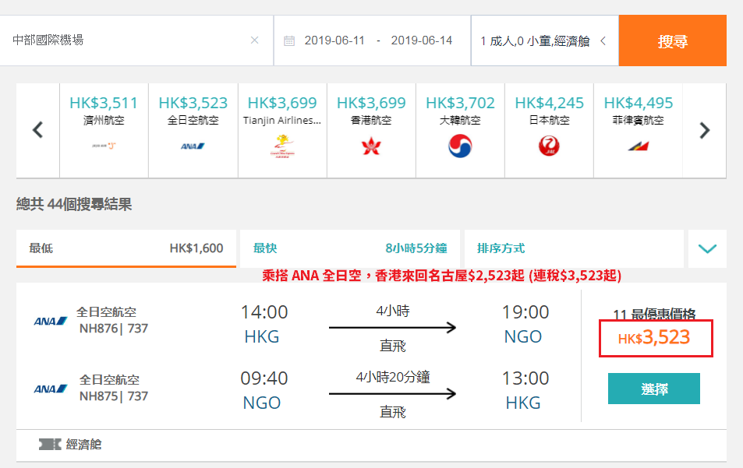Show previous airlines with the left arrow
The width and height of the screenshot is (743, 468).
point(38,130)
